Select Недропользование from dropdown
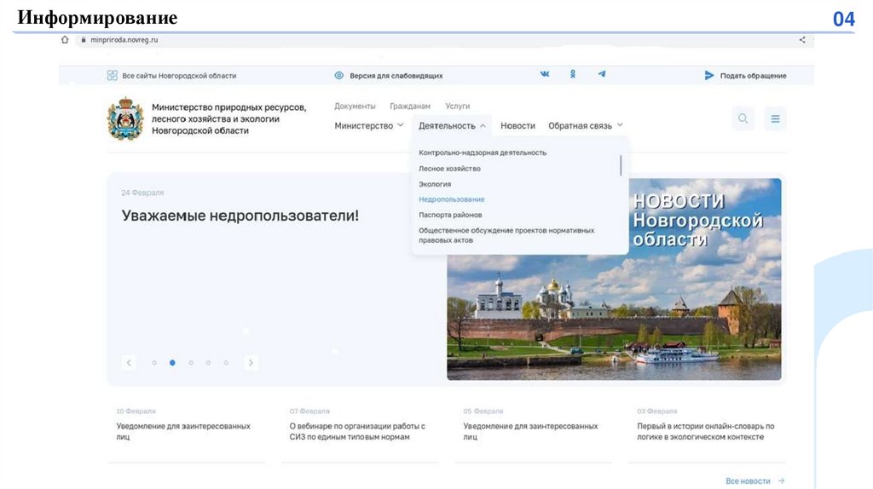Viewport: 873px width, 489px height. tap(452, 199)
